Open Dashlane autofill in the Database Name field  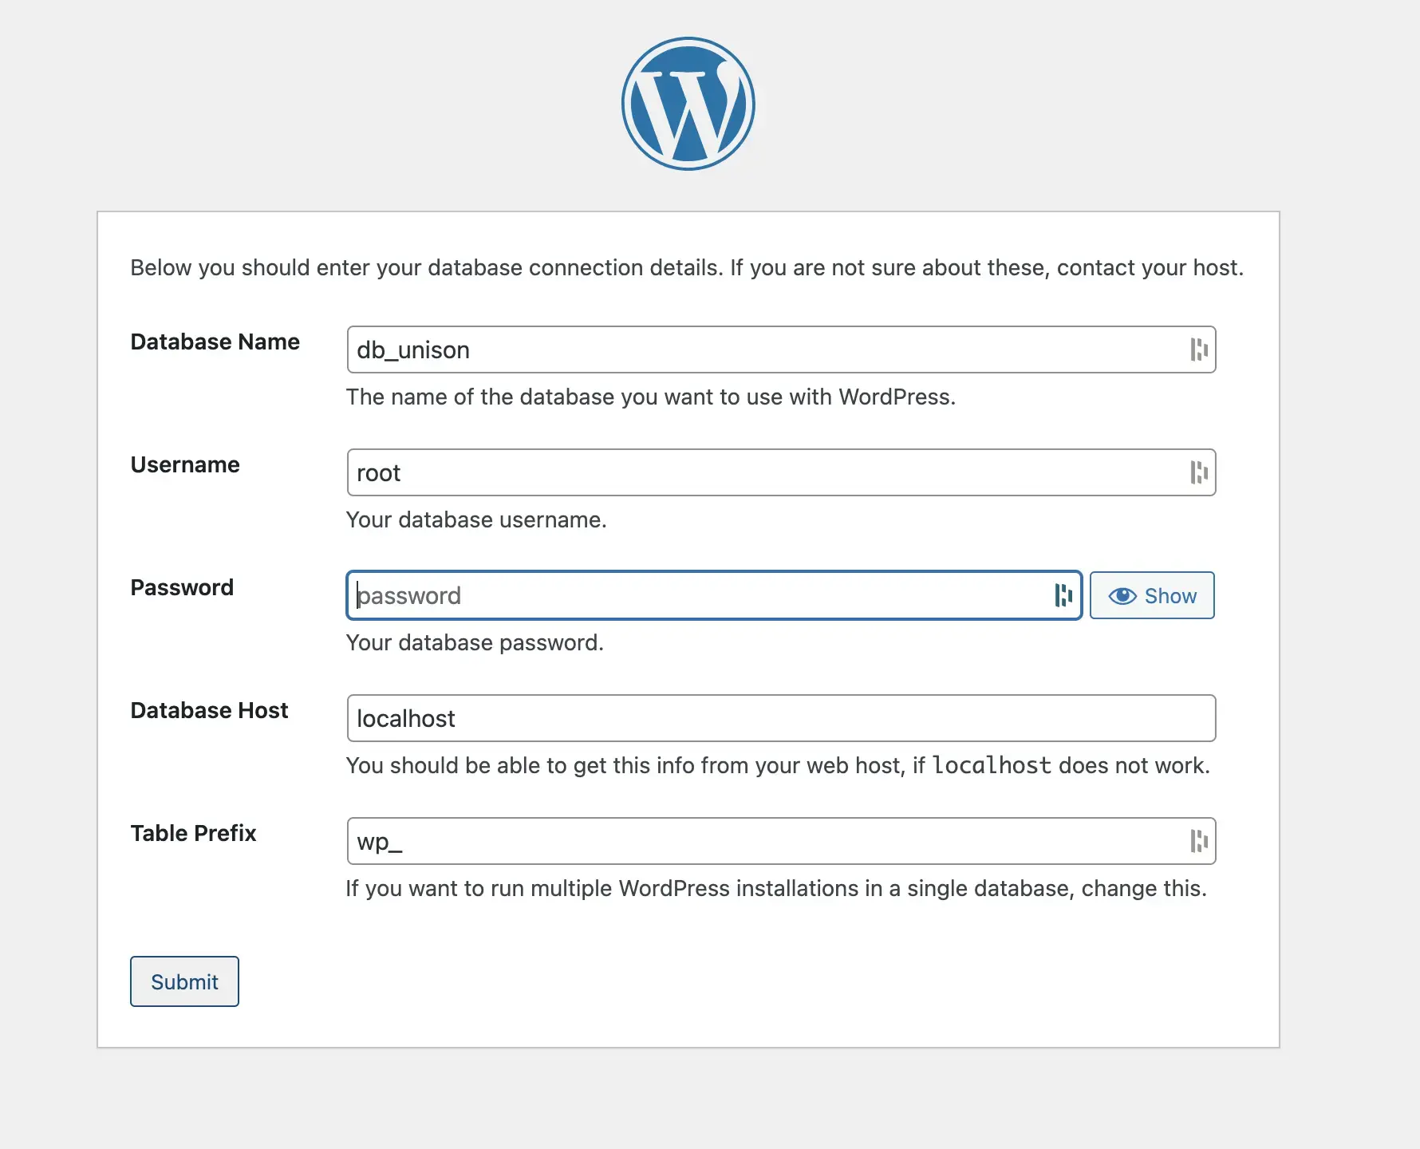[x=1197, y=349]
